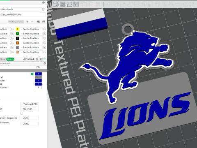The width and height of the screenshot is (197, 148).
Task: Edit preset for filament 8 Bambu PLA Basic
Action: point(44,43)
